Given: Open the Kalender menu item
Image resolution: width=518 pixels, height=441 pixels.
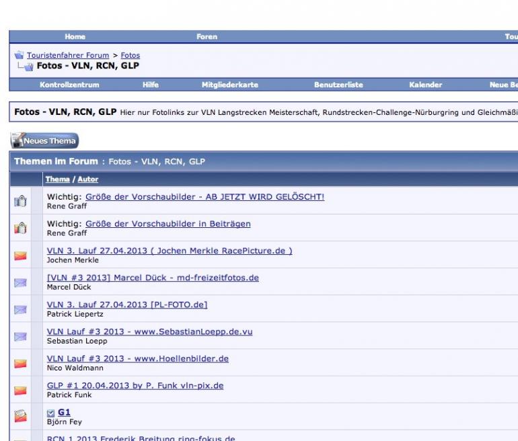Looking at the screenshot, I should tap(426, 85).
